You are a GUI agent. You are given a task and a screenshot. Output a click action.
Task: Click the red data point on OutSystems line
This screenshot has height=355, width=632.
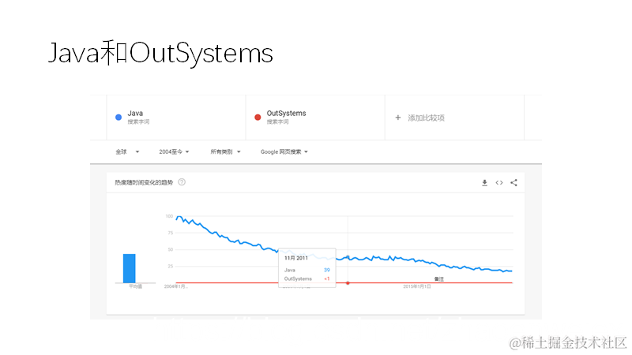[348, 283]
